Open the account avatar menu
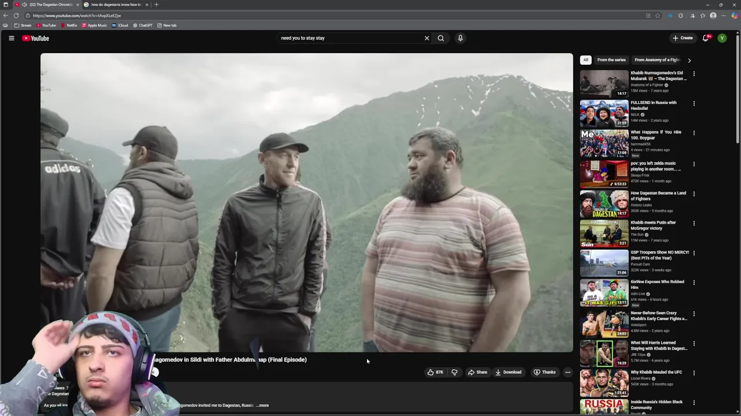The image size is (741, 416). point(722,38)
